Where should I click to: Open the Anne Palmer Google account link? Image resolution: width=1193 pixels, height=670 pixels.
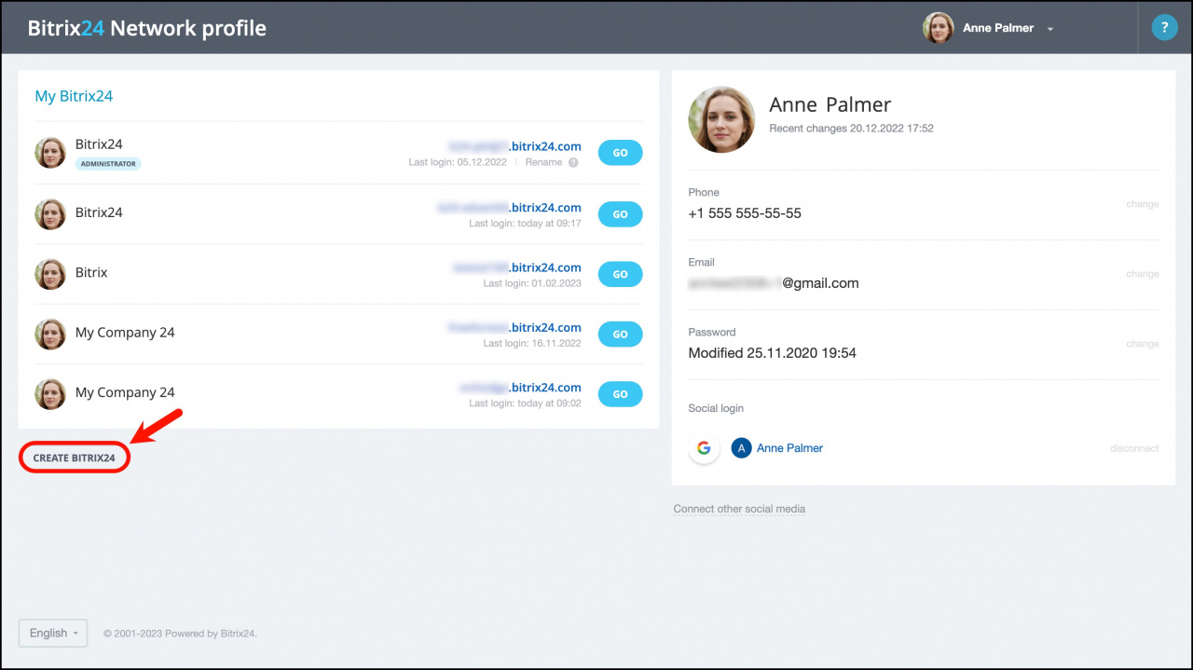coord(789,448)
